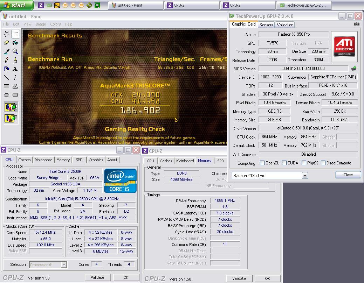Open the Processor #1 selection dropdown
The image size is (364, 283).
(x=64, y=264)
